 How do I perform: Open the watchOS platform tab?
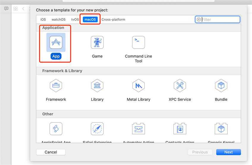[x=58, y=20]
